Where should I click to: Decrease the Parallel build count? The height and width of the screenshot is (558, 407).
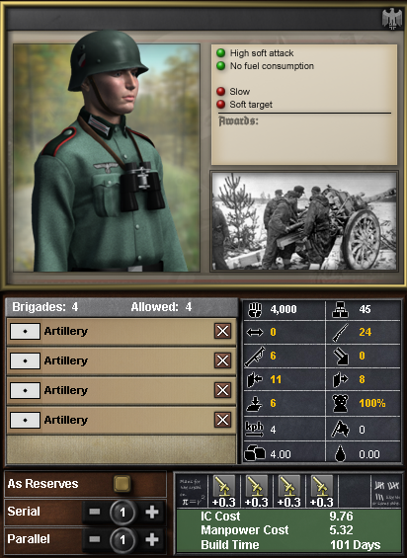pos(95,540)
